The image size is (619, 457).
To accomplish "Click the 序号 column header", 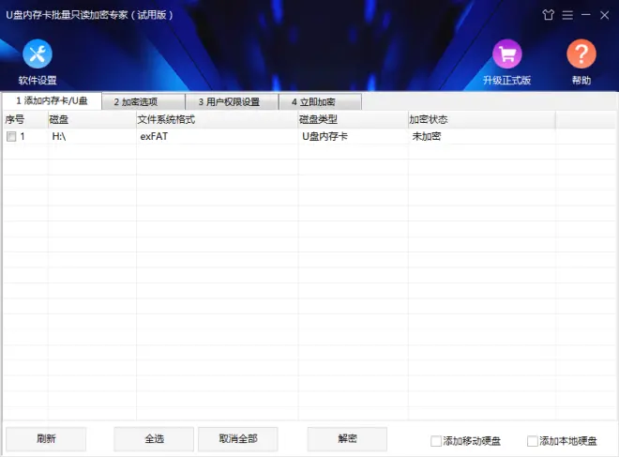I will (x=25, y=120).
